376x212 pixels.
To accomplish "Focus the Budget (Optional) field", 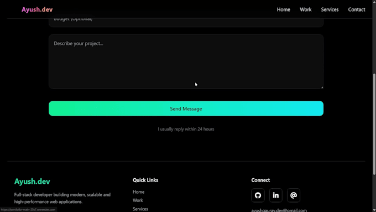I will 186,22.
